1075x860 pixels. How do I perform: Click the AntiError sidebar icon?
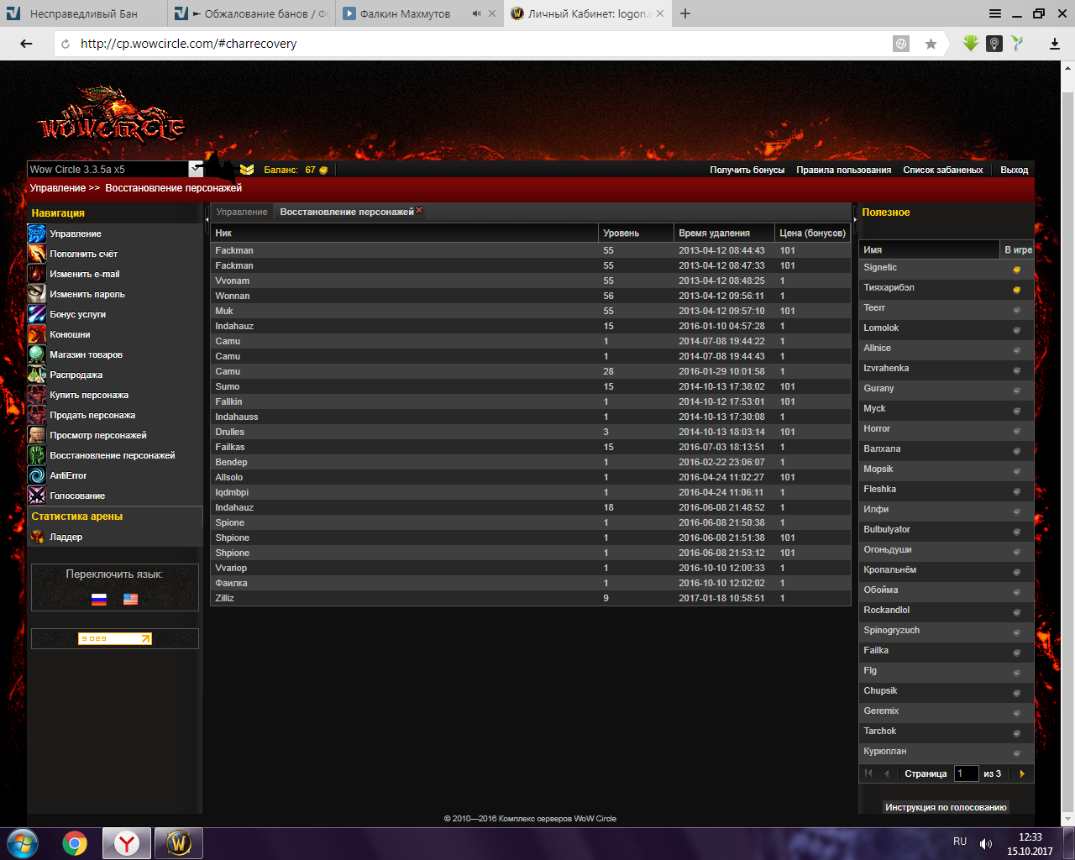(x=37, y=475)
